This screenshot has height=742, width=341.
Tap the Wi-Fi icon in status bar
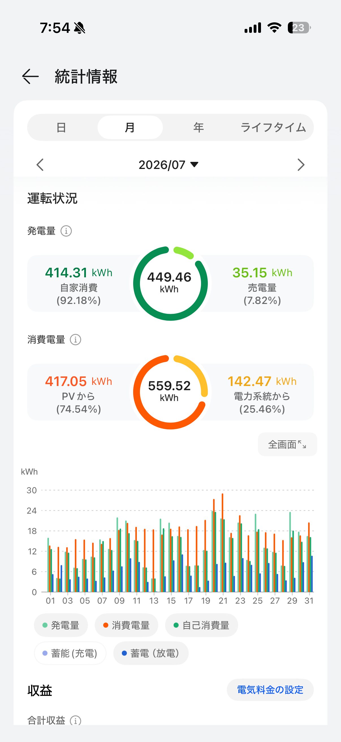point(274,28)
